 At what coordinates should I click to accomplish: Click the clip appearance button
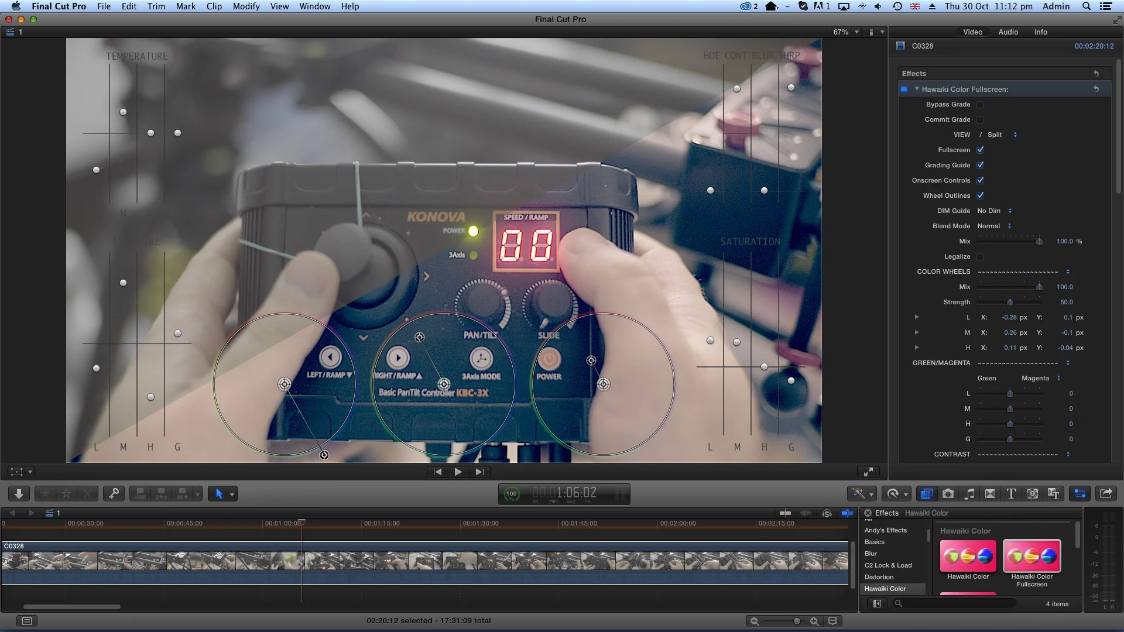[833, 621]
